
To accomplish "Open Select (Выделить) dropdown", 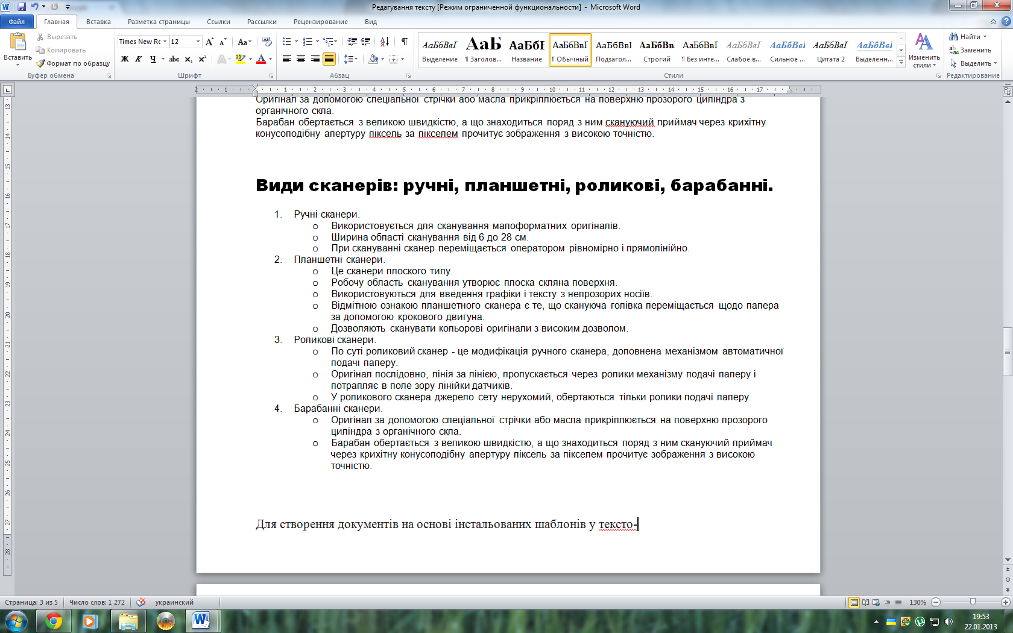I will (973, 63).
